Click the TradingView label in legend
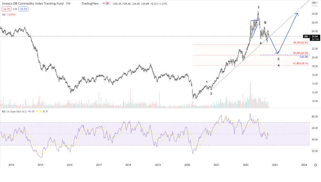 pos(90,4)
